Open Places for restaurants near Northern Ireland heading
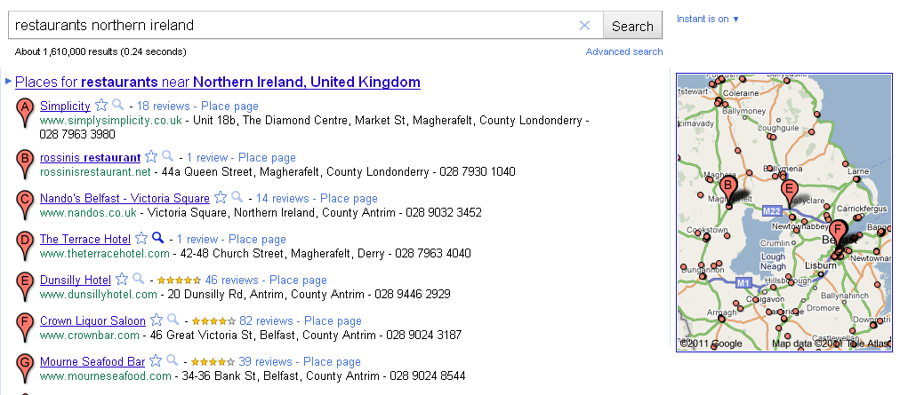The image size is (908, 395). coord(218,83)
